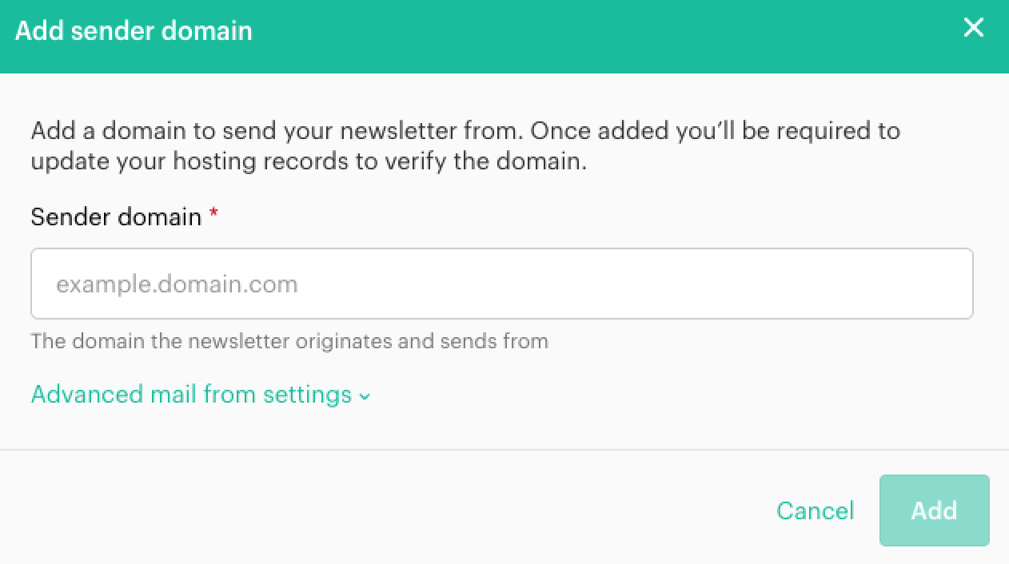Click the description paragraph about verifying the domain
Image resolution: width=1009 pixels, height=564 pixels.
click(x=465, y=146)
